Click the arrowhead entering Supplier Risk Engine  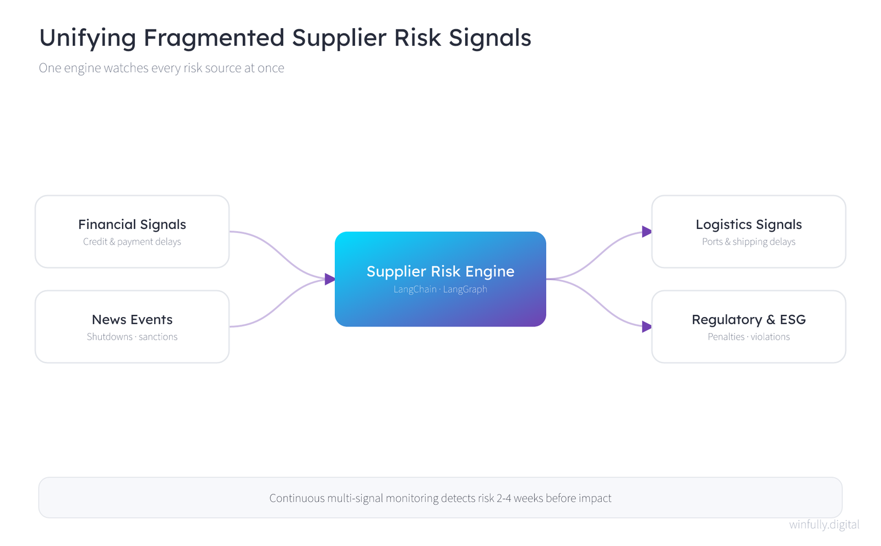330,279
